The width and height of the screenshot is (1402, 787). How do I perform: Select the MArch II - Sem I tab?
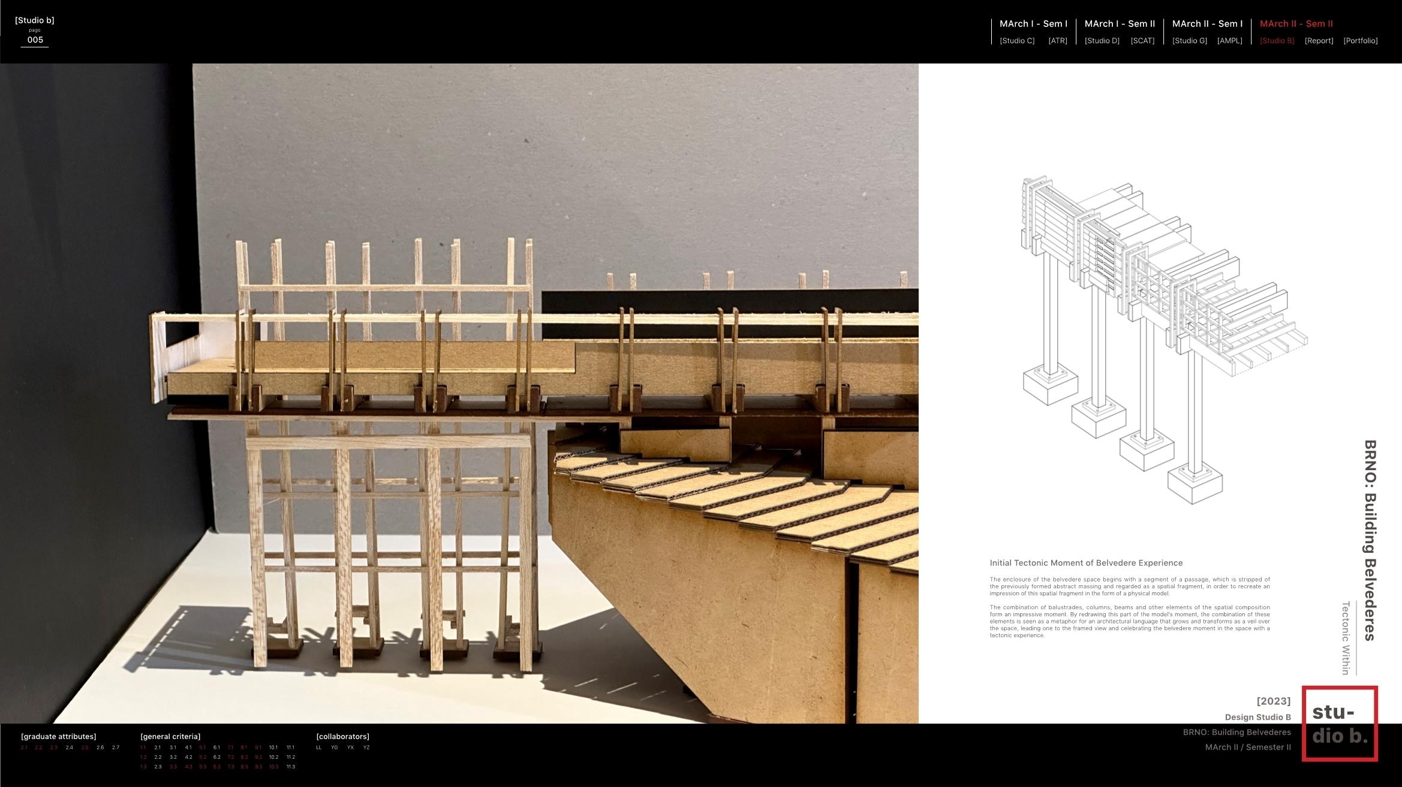tap(1207, 24)
